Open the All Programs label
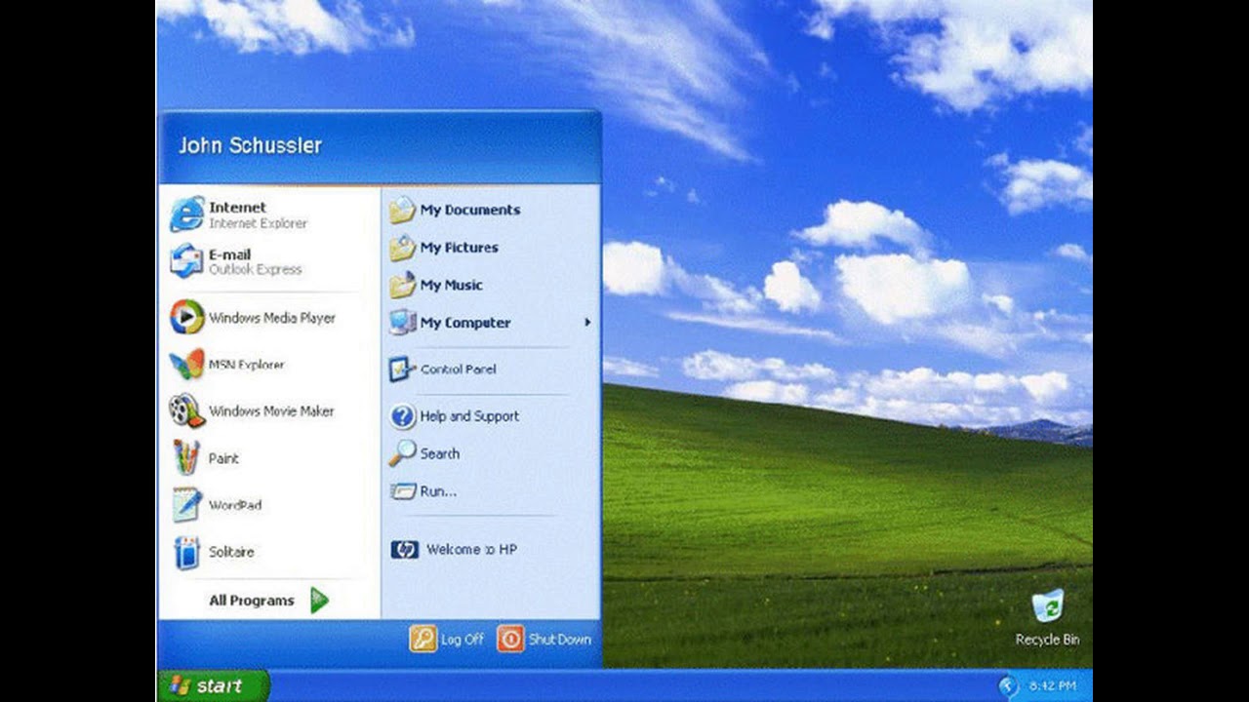Image resolution: width=1249 pixels, height=702 pixels. [251, 601]
